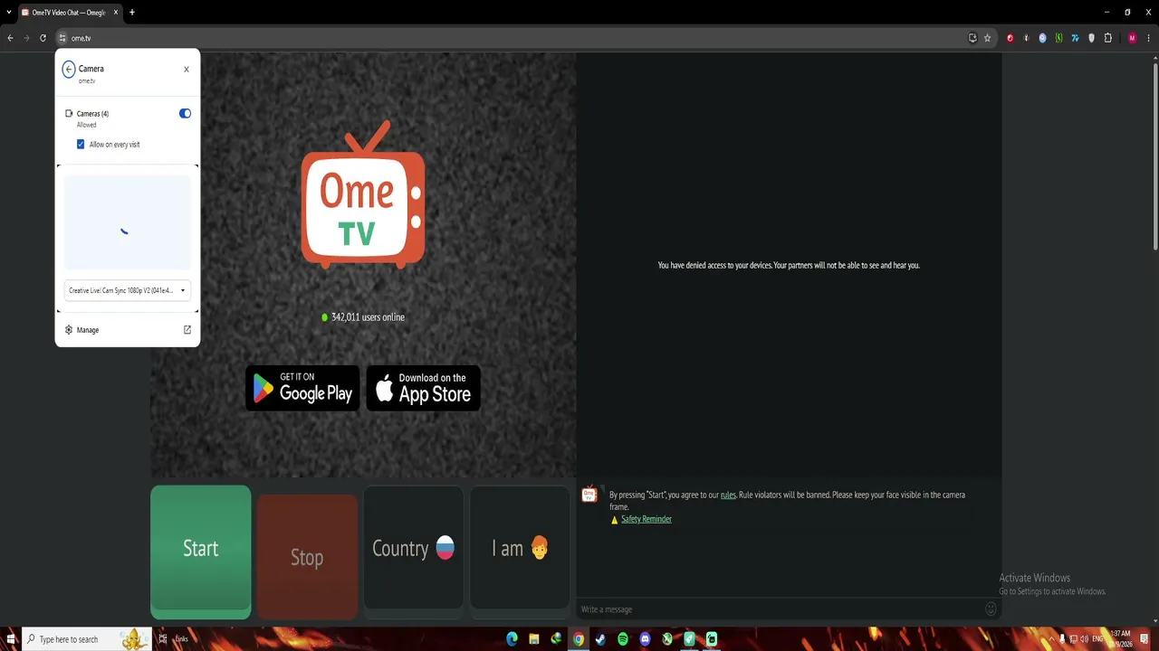Click the install app icon in address bar
This screenshot has height=651, width=1159.
(972, 38)
